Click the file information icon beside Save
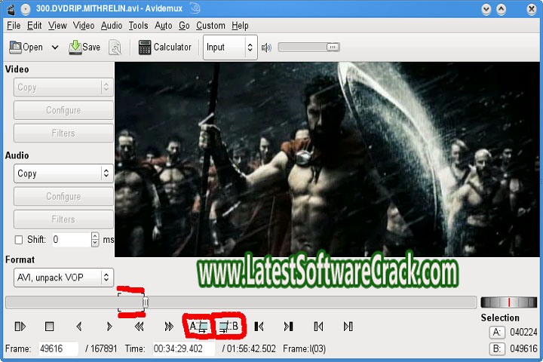The width and height of the screenshot is (543, 362). [115, 48]
